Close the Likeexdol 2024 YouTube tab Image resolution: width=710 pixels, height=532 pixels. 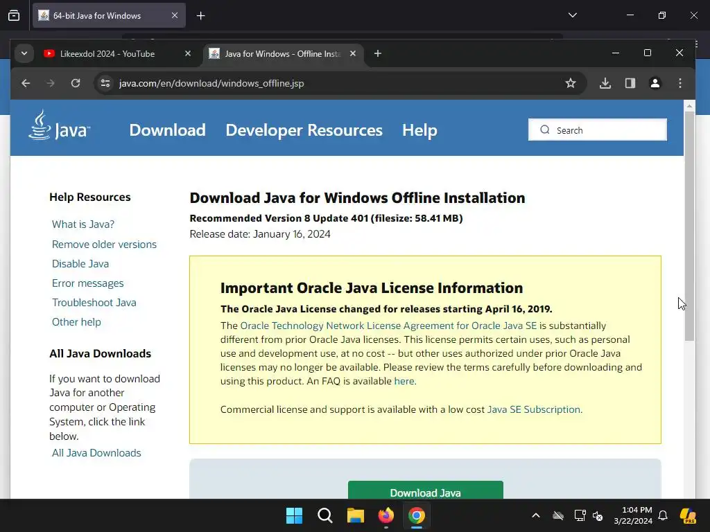188,54
